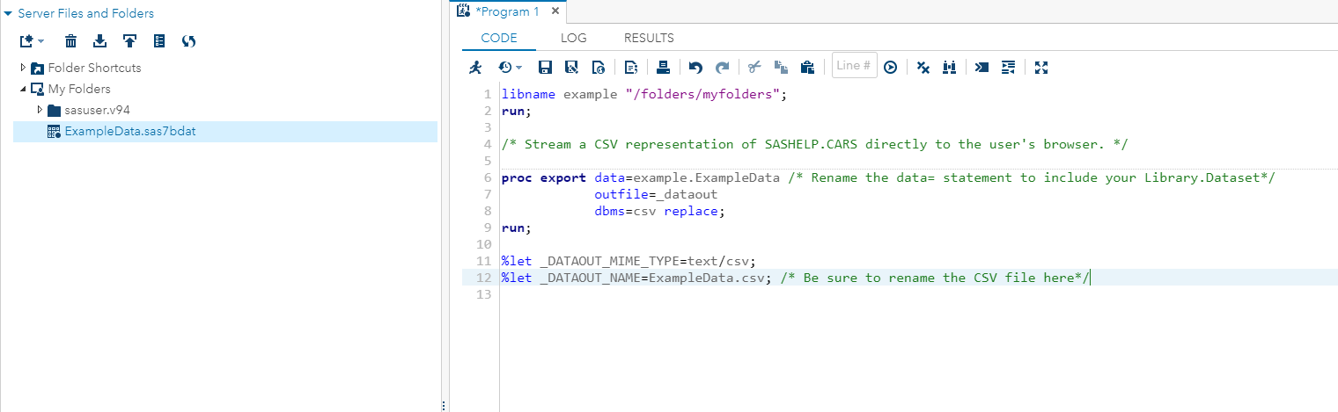Click the Line # input field
The height and width of the screenshot is (412, 1338).
854,66
